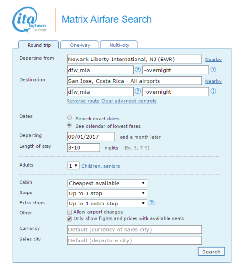Viewport: 237px width, 264px height.
Task: Select See calendar of lowest fares
Action: [69, 125]
